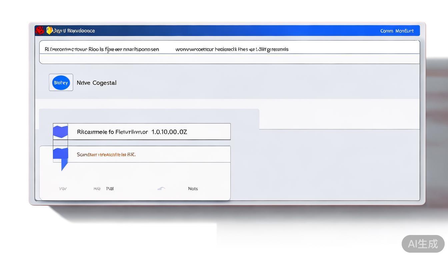The height and width of the screenshot is (256, 448).
Task: Click the 'Nre' label in bottom row
Action: point(97,189)
